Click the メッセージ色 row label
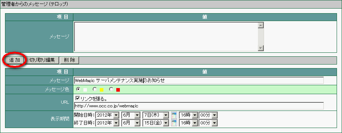 click(57, 89)
